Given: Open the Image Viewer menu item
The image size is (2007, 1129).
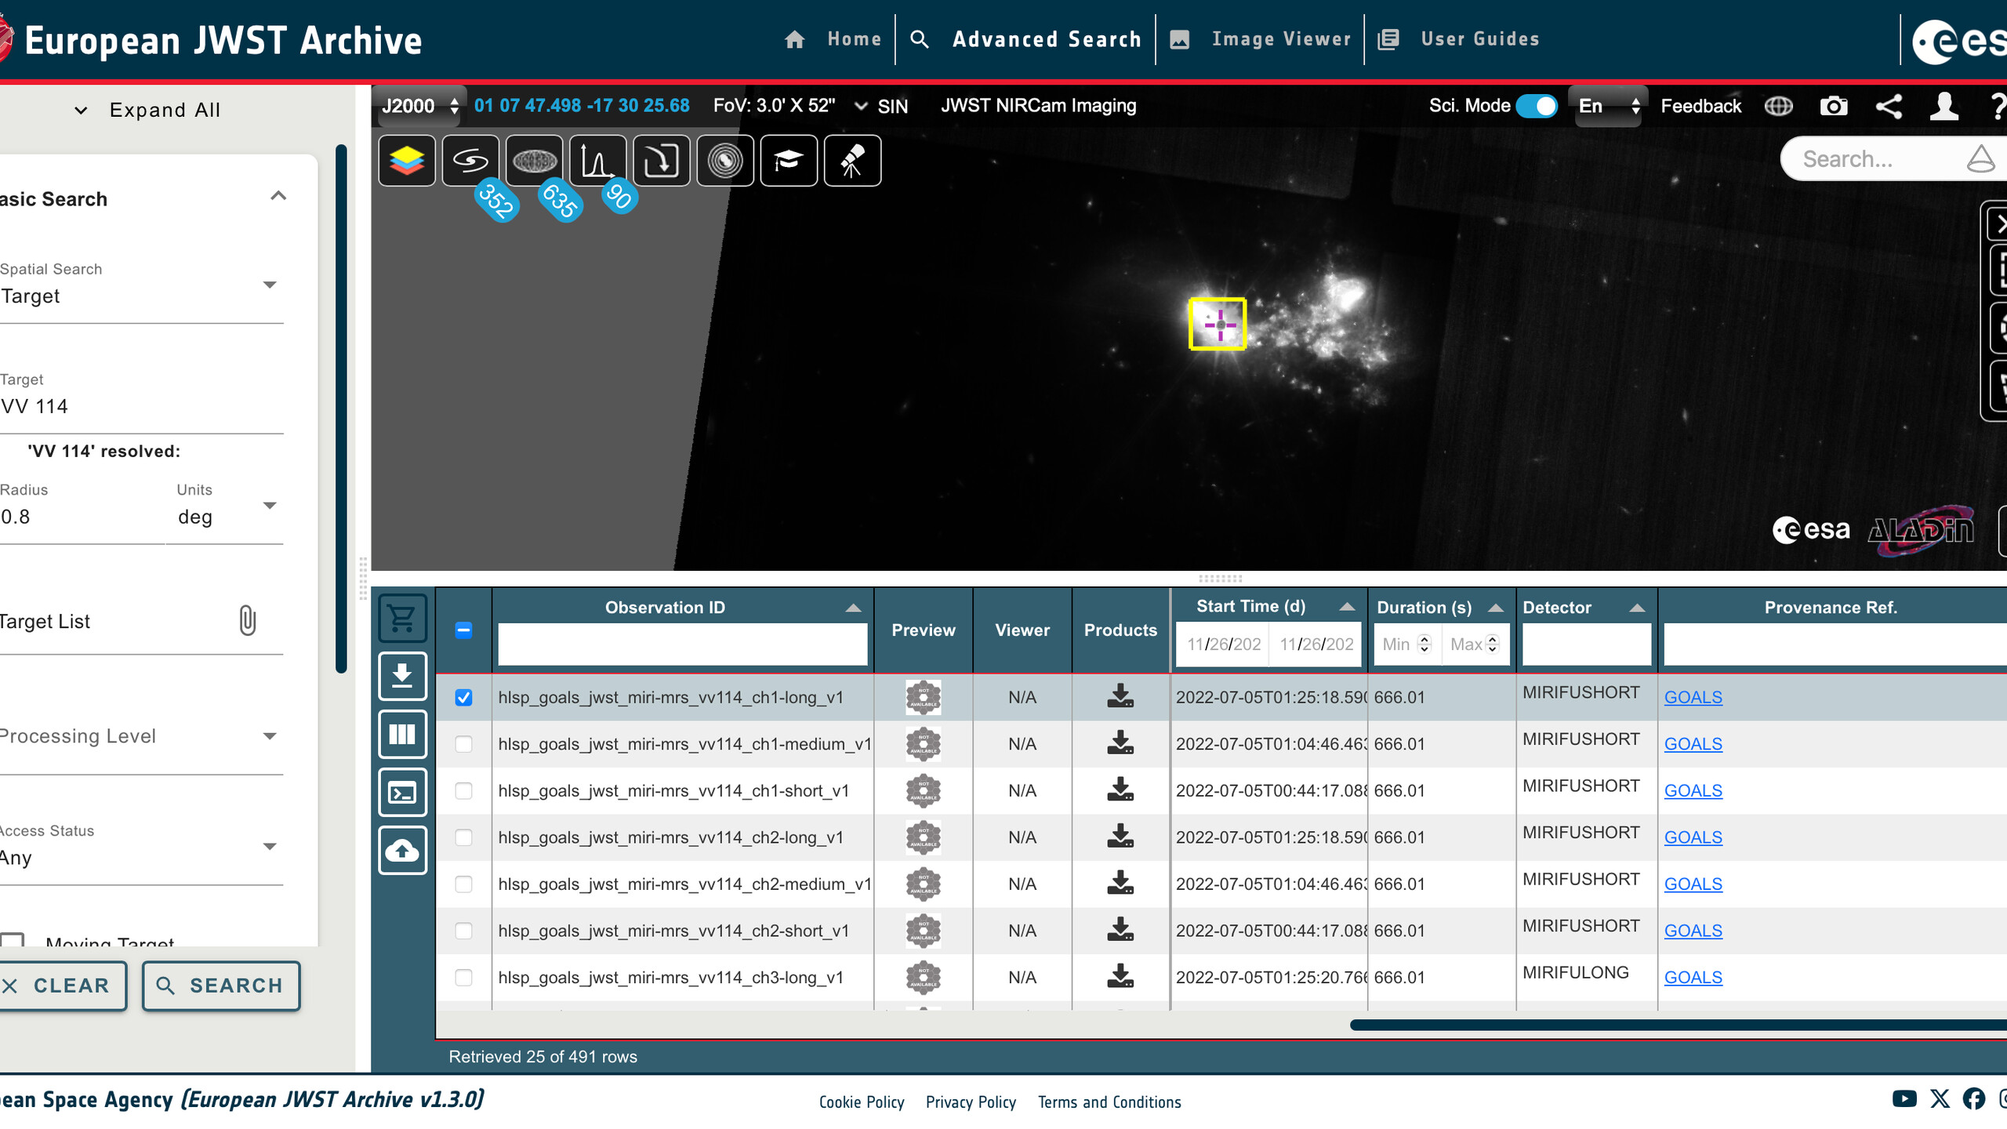Looking at the screenshot, I should click(1279, 39).
